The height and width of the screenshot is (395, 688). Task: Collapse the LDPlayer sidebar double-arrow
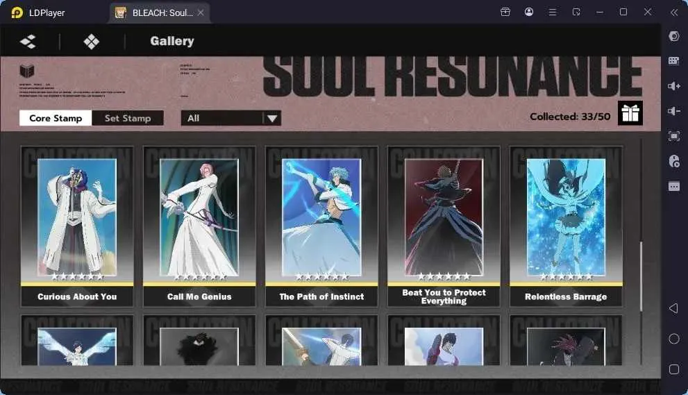click(x=674, y=12)
